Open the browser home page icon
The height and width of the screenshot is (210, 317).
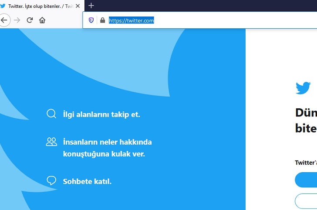click(x=42, y=20)
